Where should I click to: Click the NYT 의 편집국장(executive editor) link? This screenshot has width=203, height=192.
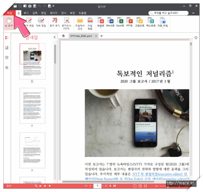160,174
